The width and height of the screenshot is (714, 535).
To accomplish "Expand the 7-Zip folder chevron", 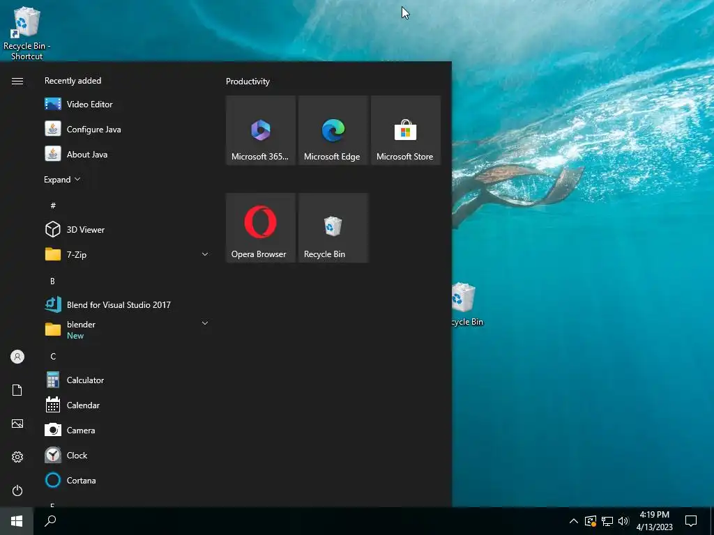I will coord(205,254).
